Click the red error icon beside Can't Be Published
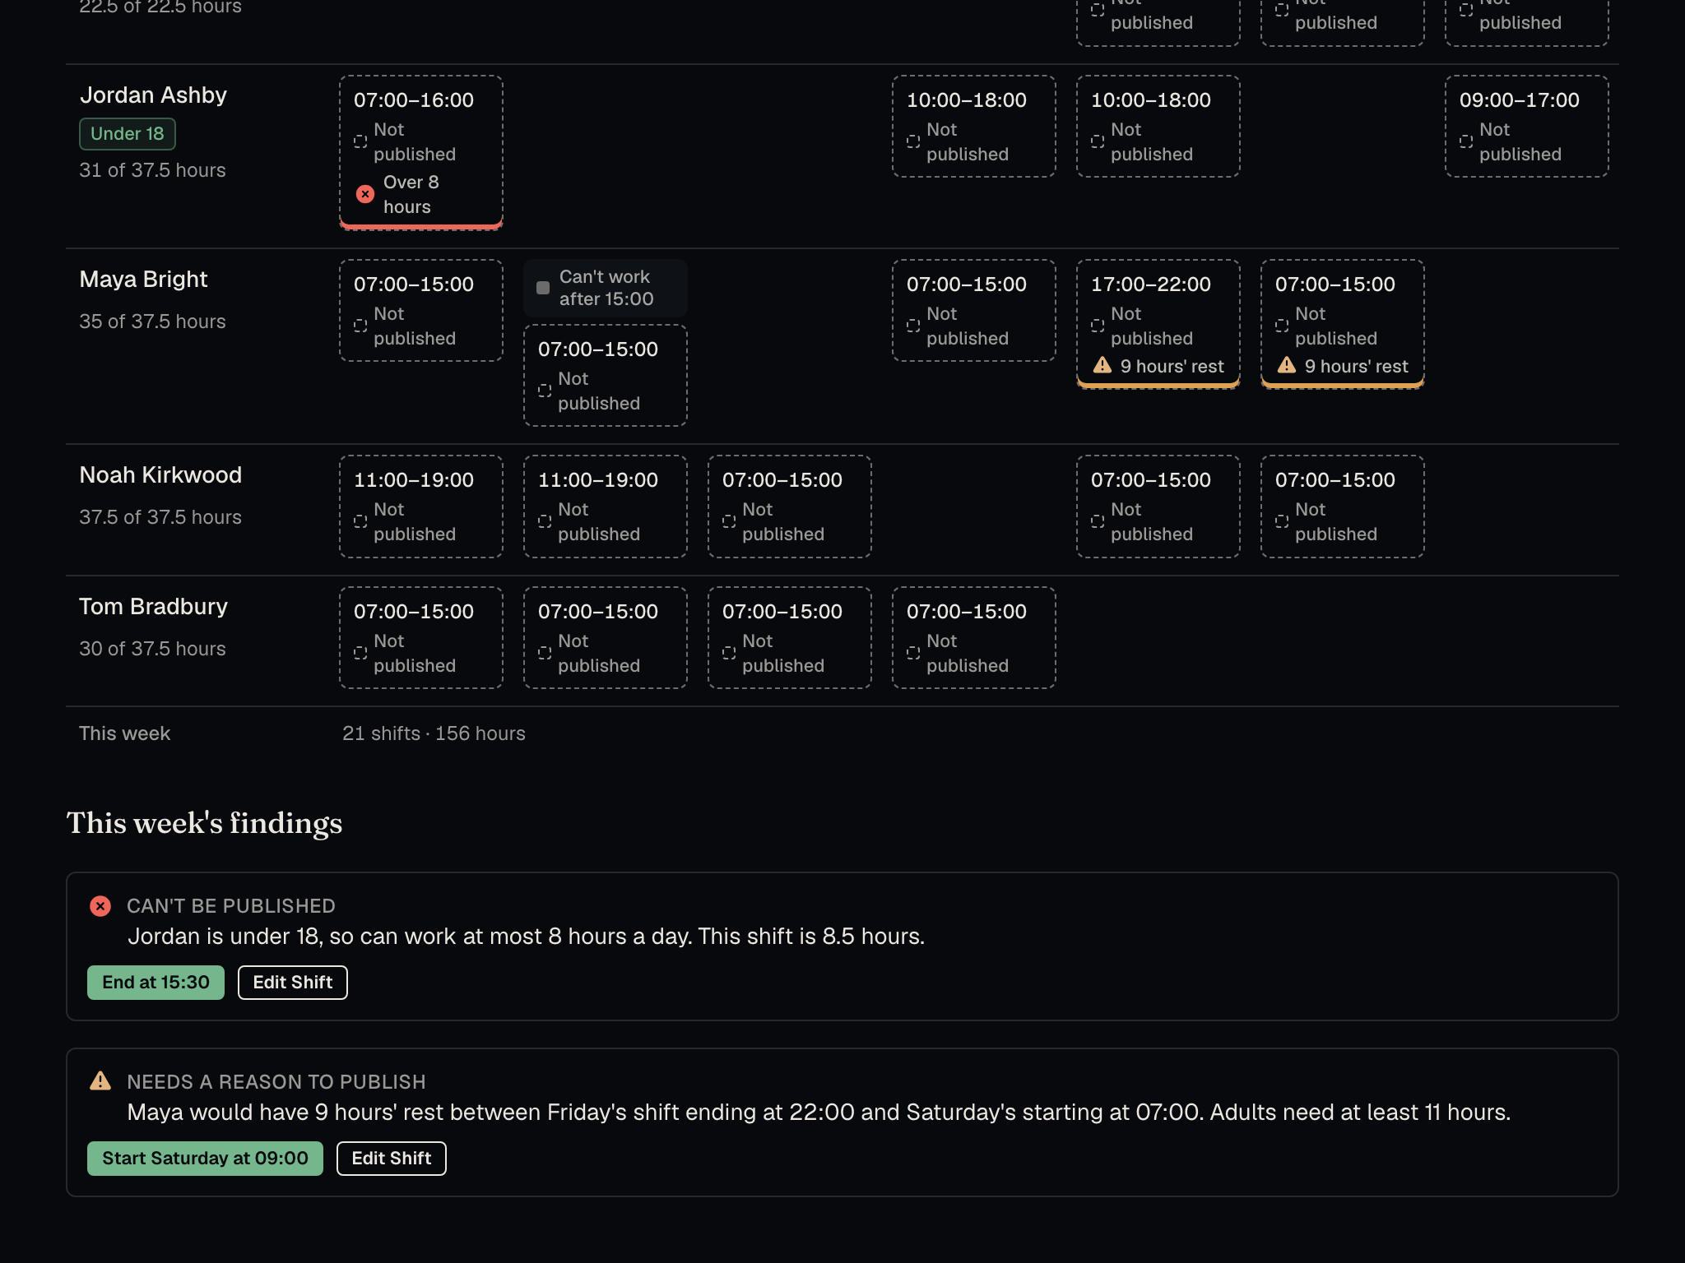Screen dimensions: 1685x1263 100,905
